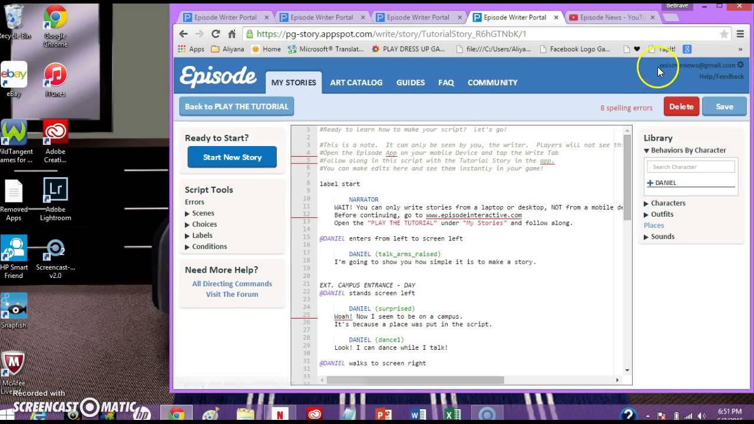Open the GUIDES tab

(x=411, y=82)
